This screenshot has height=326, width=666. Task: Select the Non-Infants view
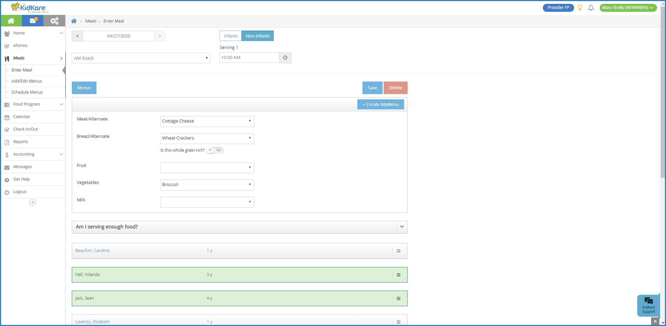coord(258,36)
